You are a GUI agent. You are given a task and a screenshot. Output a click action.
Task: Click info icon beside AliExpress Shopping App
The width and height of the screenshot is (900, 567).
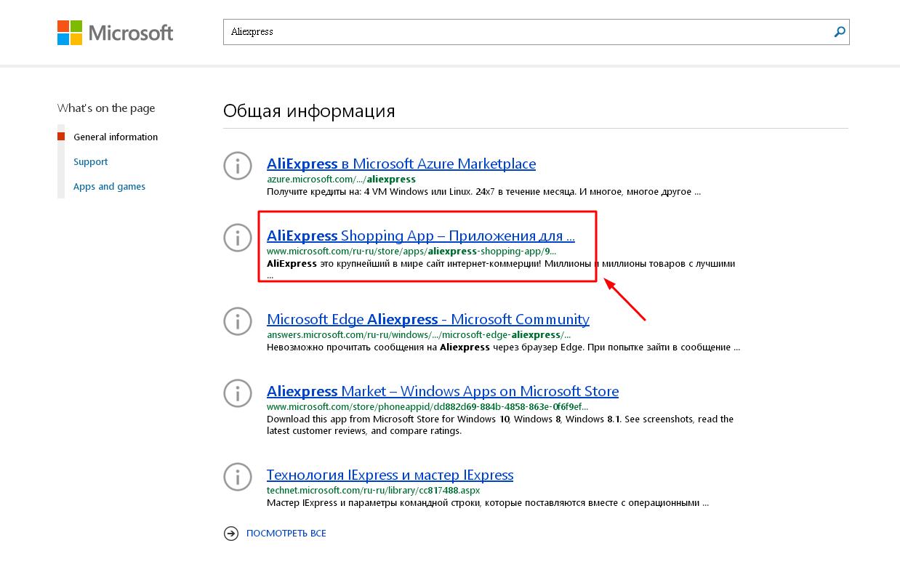pos(238,238)
